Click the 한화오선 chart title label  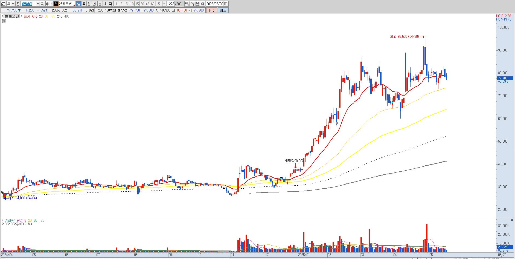click(x=12, y=16)
